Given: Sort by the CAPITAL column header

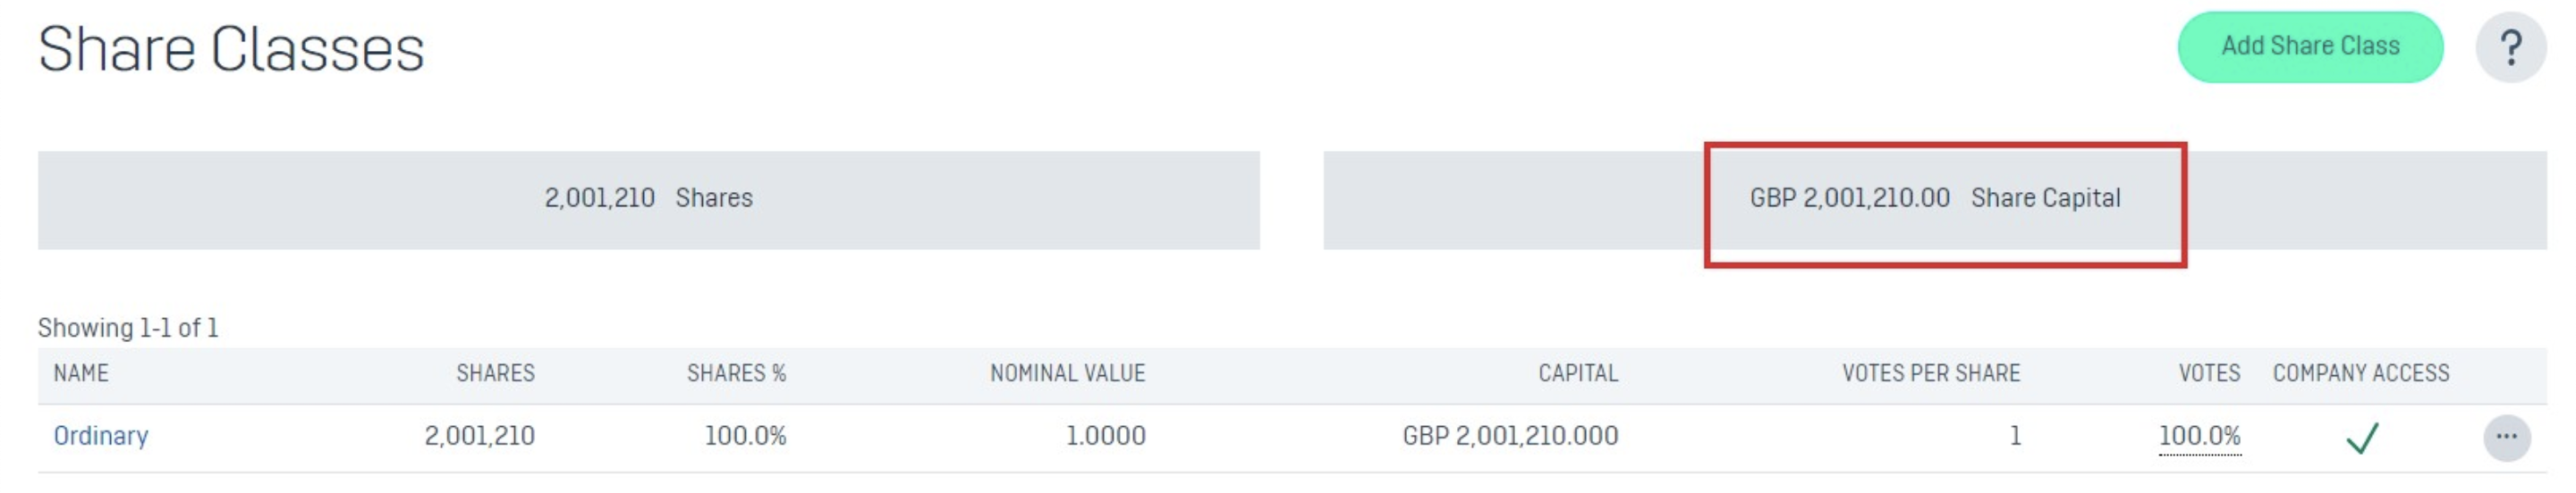Looking at the screenshot, I should point(1577,373).
